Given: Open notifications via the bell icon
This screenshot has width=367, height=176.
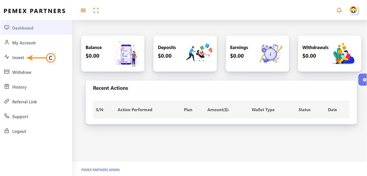Looking at the screenshot, I should tap(339, 10).
